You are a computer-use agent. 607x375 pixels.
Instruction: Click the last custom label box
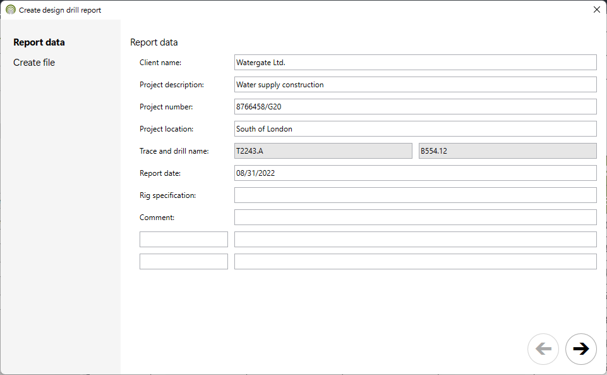coord(184,261)
